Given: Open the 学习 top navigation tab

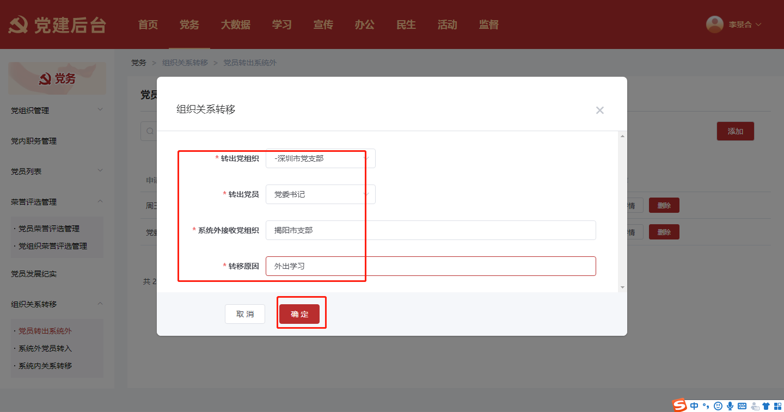Looking at the screenshot, I should pos(281,24).
